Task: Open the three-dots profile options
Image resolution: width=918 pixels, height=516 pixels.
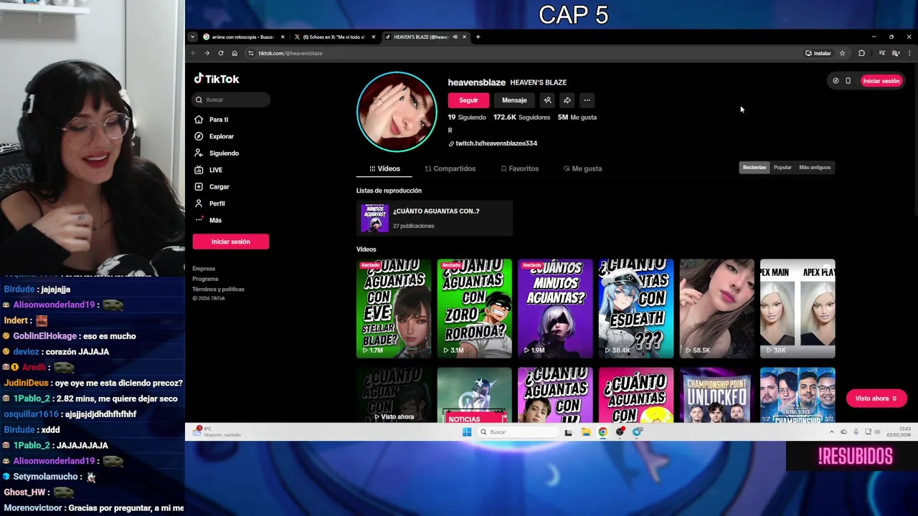Action: [587, 100]
